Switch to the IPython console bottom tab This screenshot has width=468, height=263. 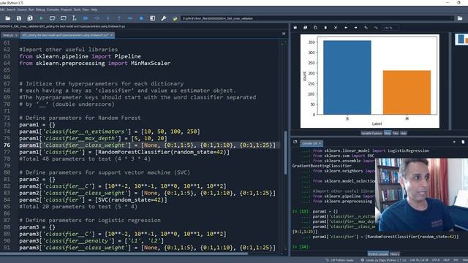[378, 254]
